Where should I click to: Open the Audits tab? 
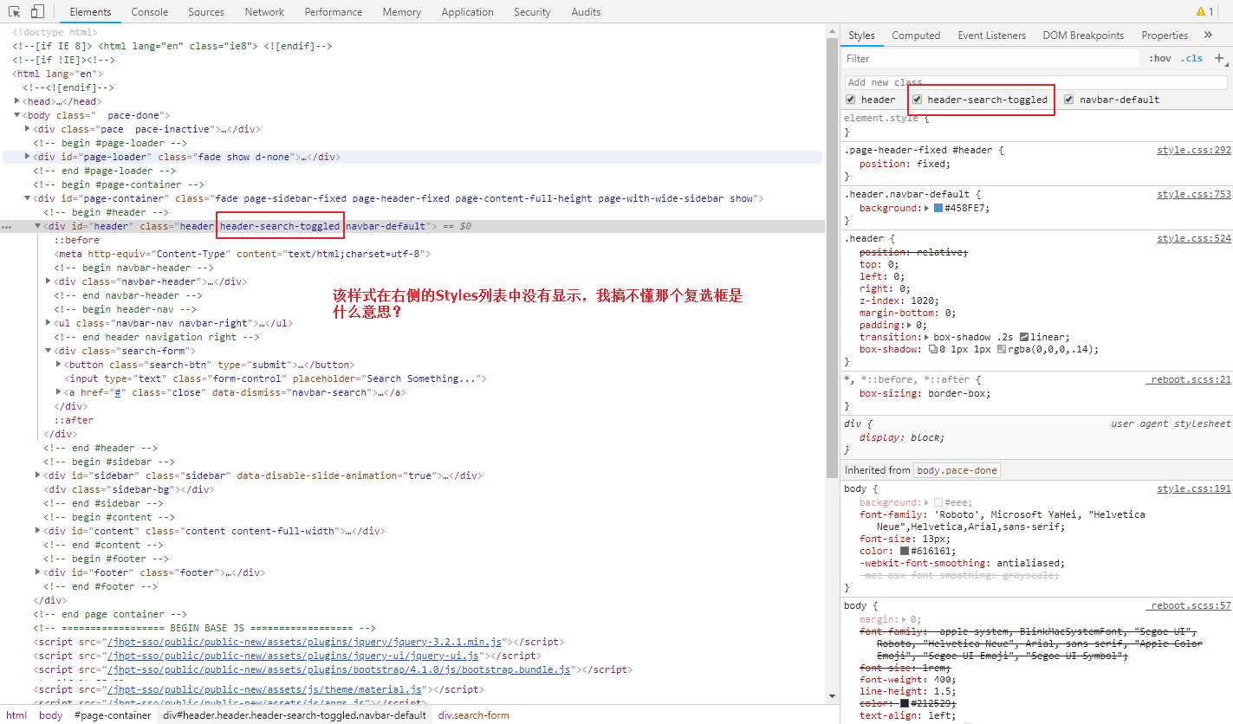tap(586, 12)
